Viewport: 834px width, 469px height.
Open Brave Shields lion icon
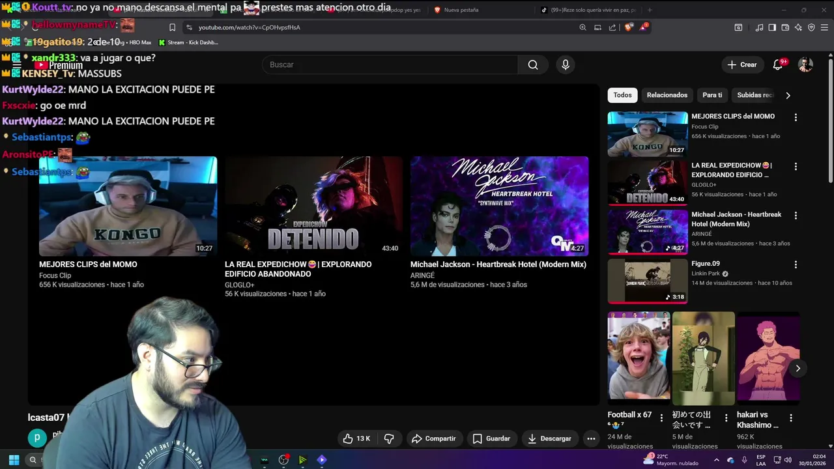629,27
